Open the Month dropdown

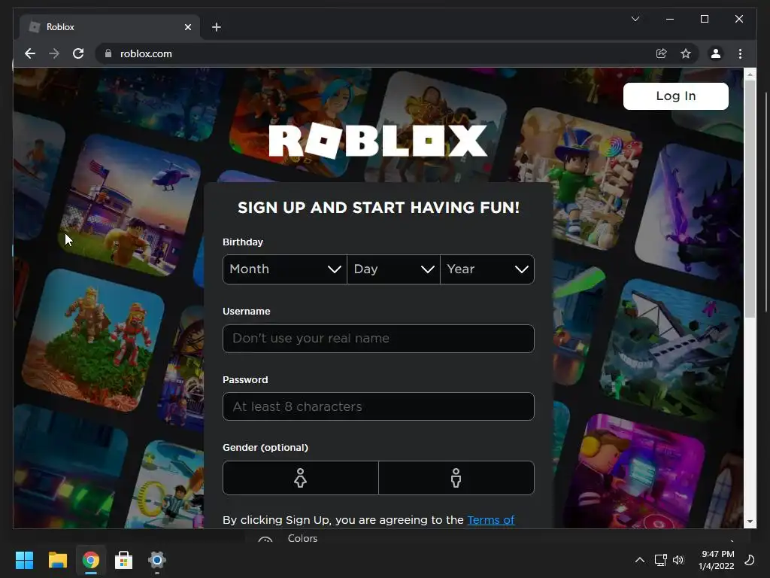pos(285,269)
